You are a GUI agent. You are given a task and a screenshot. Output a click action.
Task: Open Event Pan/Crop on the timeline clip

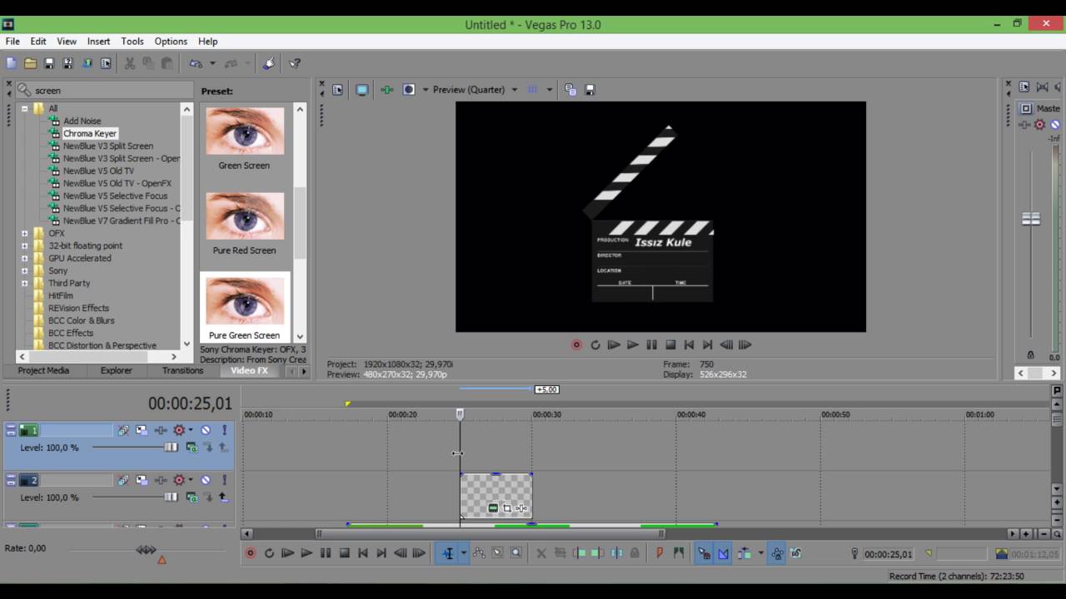(x=507, y=508)
